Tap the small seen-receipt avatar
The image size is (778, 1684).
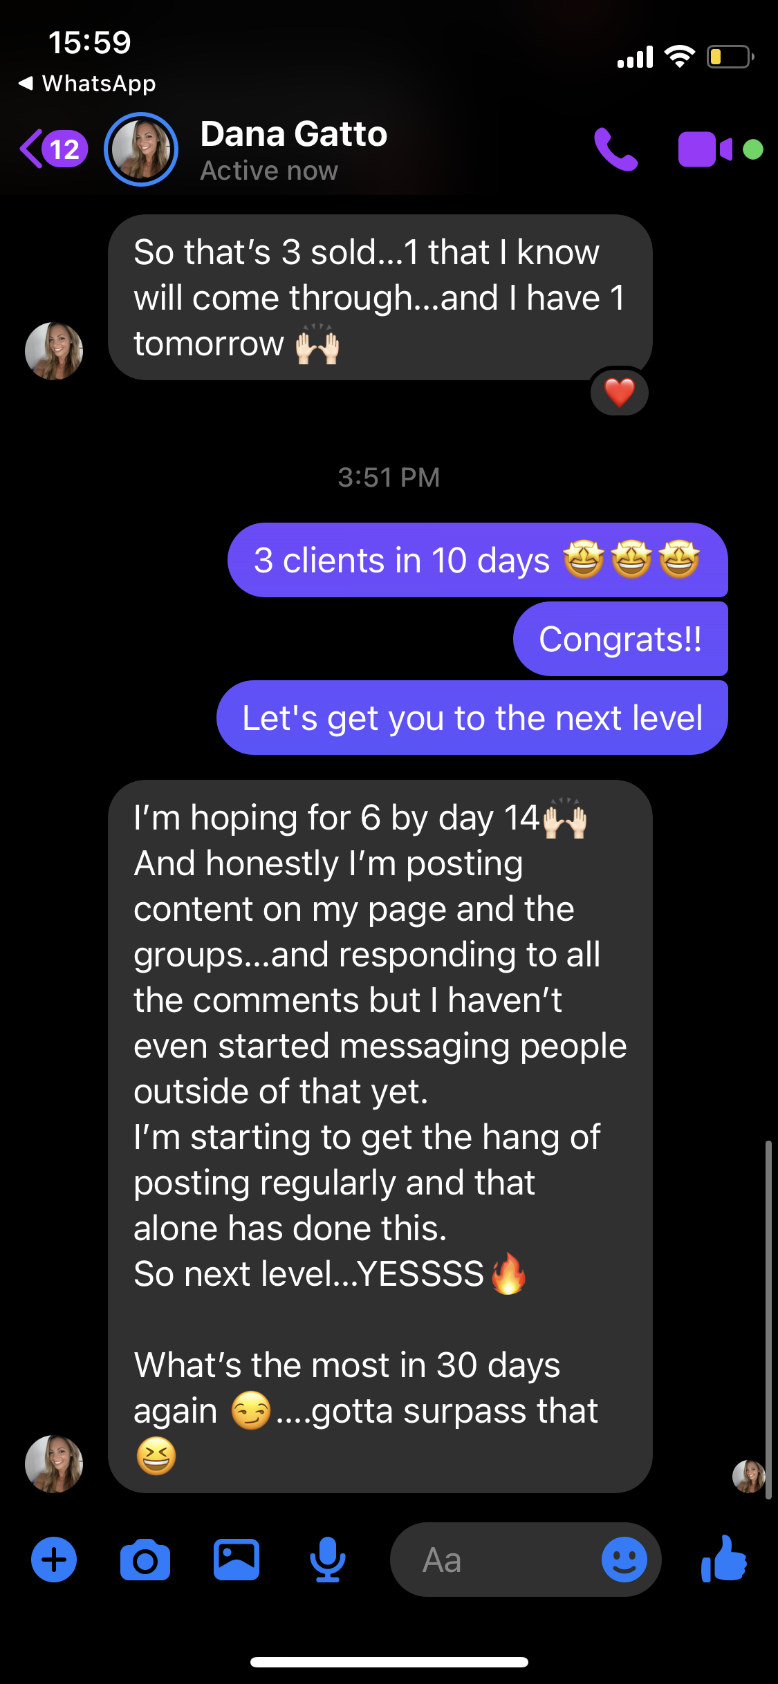[748, 1477]
